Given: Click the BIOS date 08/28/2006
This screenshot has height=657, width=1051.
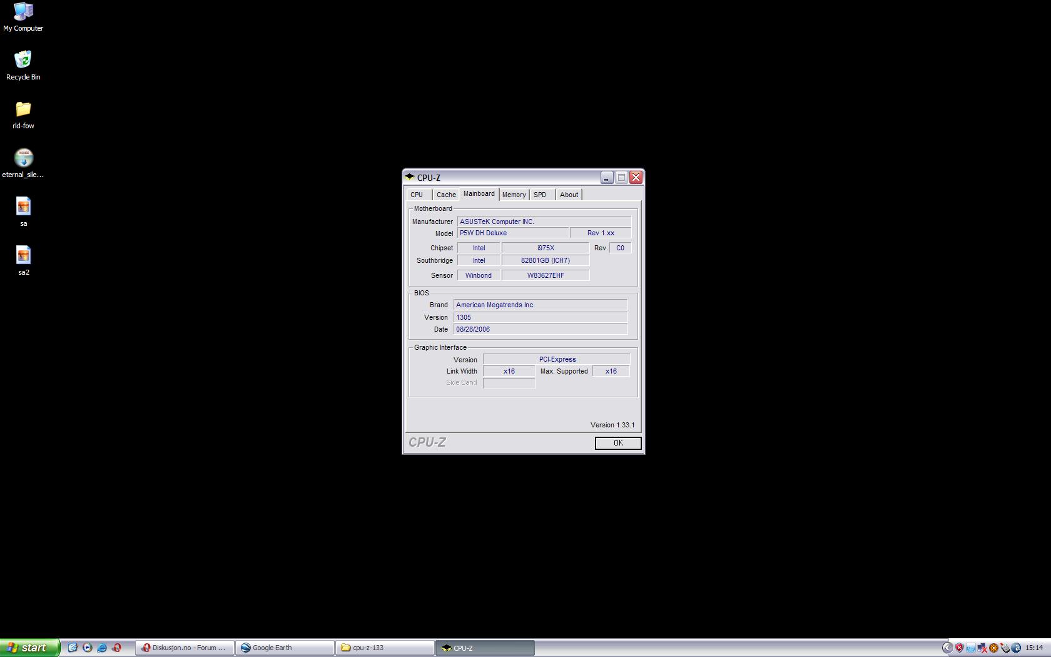Looking at the screenshot, I should click(541, 329).
